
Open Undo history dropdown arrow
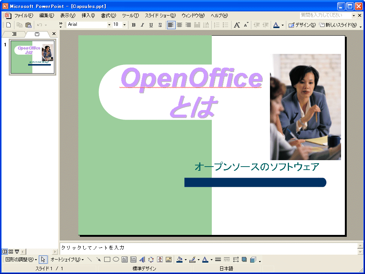(46, 25)
